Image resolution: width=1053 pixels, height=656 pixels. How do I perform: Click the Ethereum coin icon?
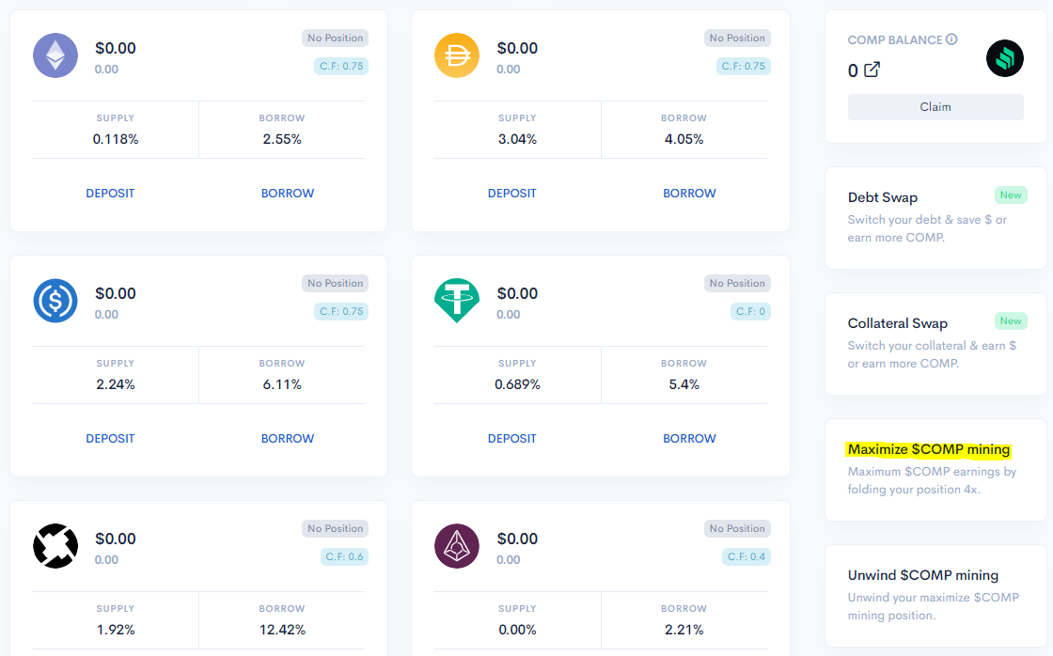click(55, 55)
